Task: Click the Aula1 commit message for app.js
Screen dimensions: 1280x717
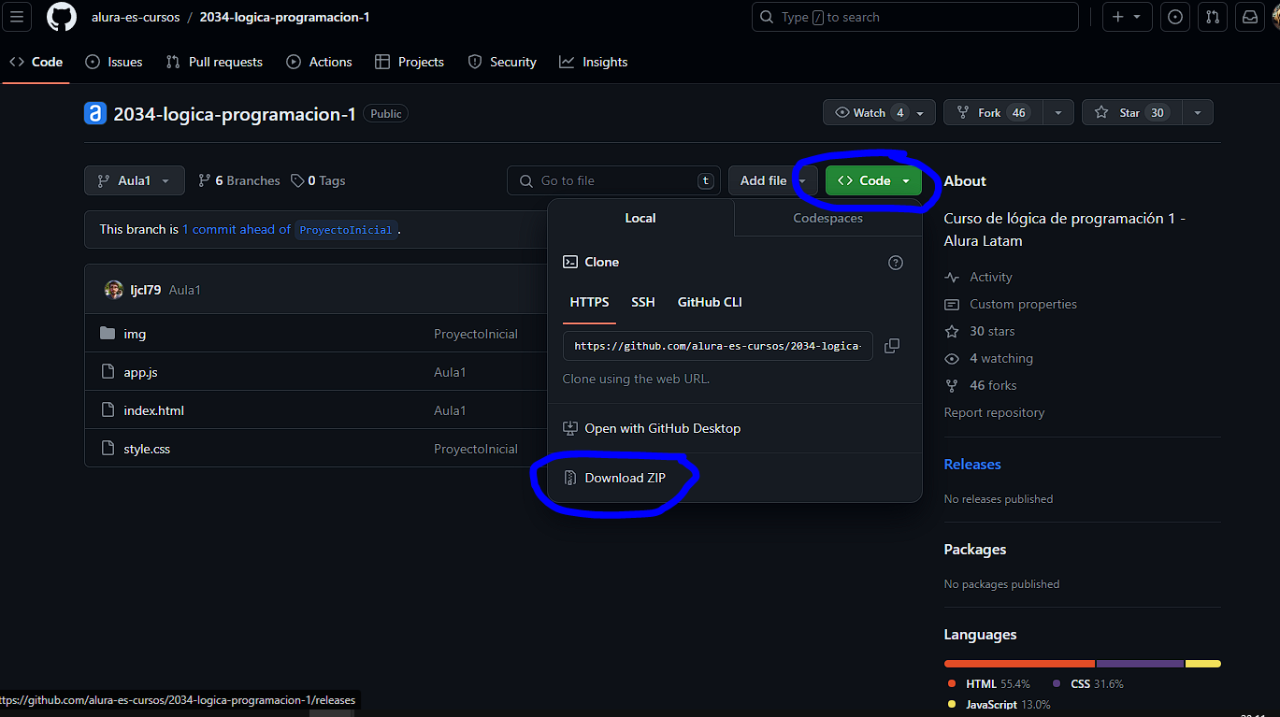Action: pos(450,372)
